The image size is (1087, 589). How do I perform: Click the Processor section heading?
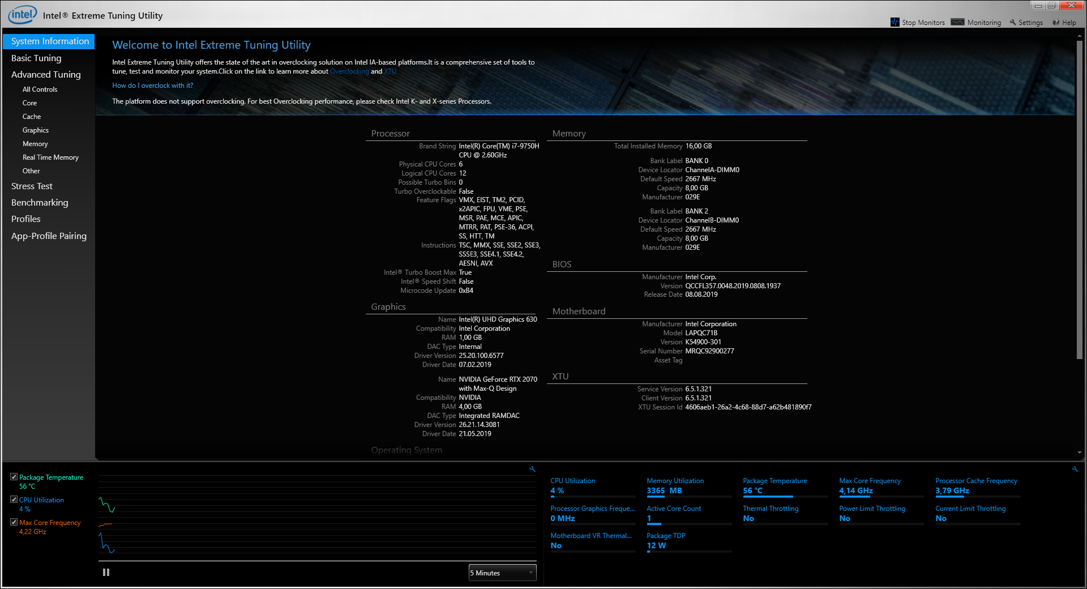(x=390, y=134)
